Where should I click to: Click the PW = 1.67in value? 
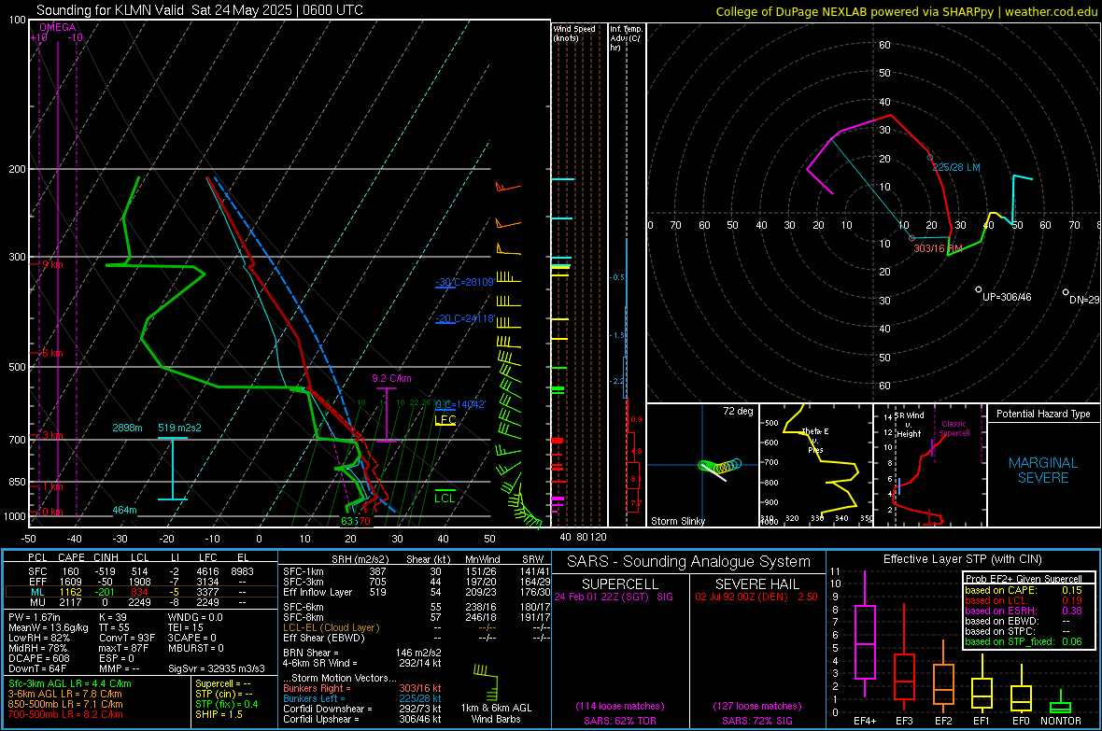coord(35,617)
